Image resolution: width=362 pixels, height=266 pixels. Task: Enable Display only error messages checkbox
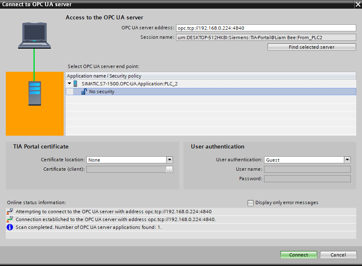[250, 202]
